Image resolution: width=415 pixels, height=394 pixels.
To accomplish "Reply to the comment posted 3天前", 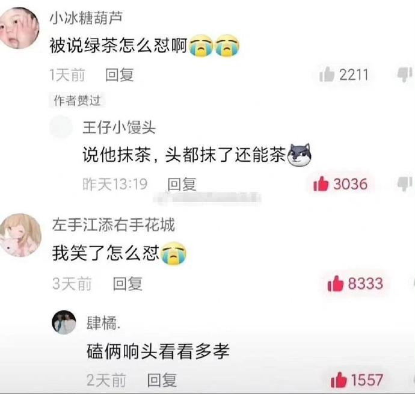I will pyautogui.click(x=128, y=283).
